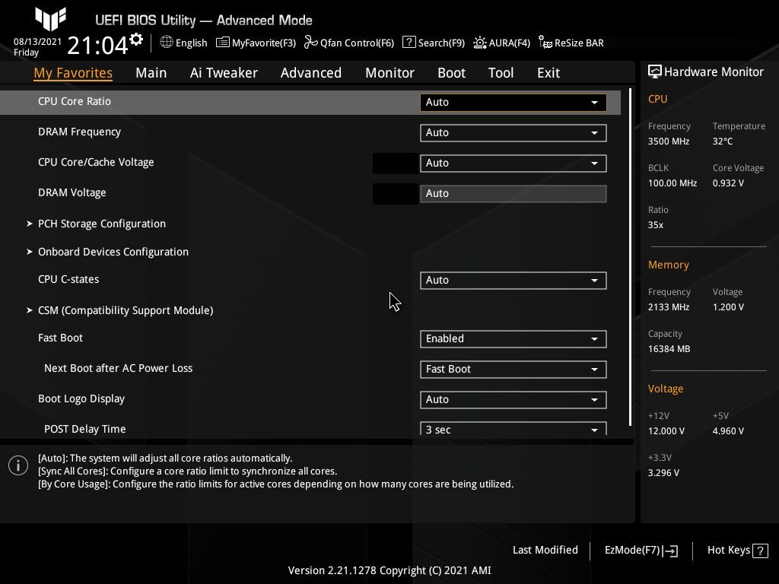The image size is (779, 584).
Task: Open the Boot Logo Display dropdown
Action: [514, 399]
